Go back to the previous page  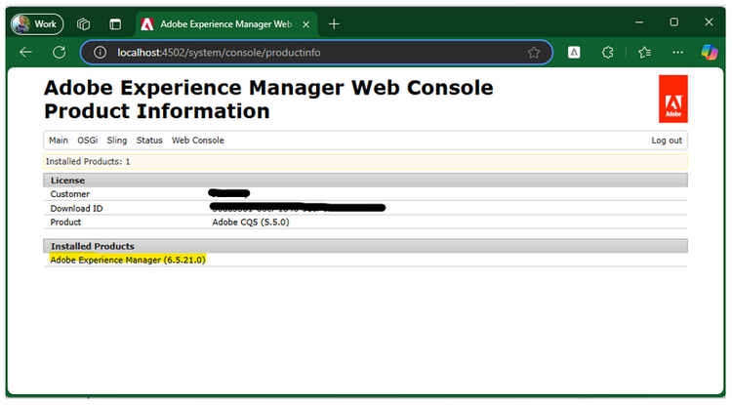(26, 53)
